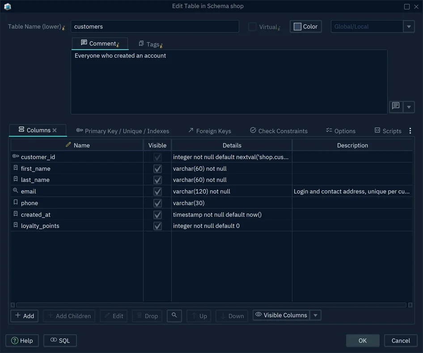Open Primary Key / Unique / Indexes tab
The width and height of the screenshot is (423, 353).
pyautogui.click(x=123, y=131)
